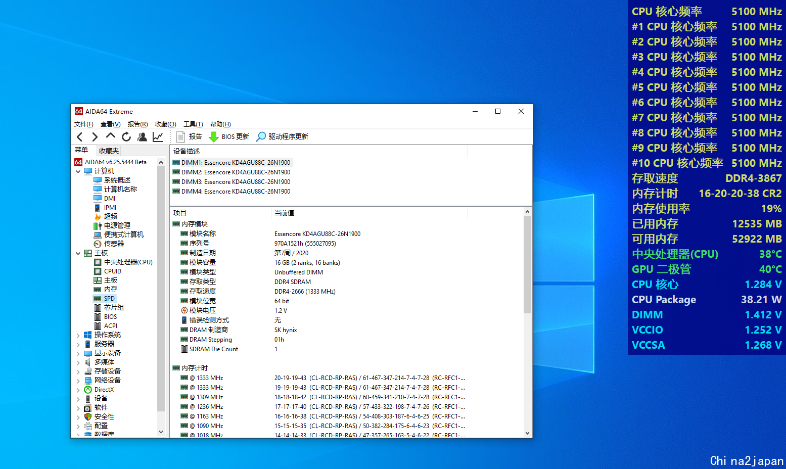Go back with the left arrow icon
This screenshot has height=469, width=786.
[x=79, y=136]
